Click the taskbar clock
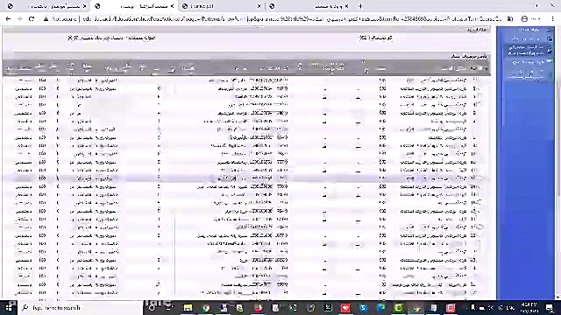Image resolution: width=561 pixels, height=315 pixels. [x=529, y=307]
